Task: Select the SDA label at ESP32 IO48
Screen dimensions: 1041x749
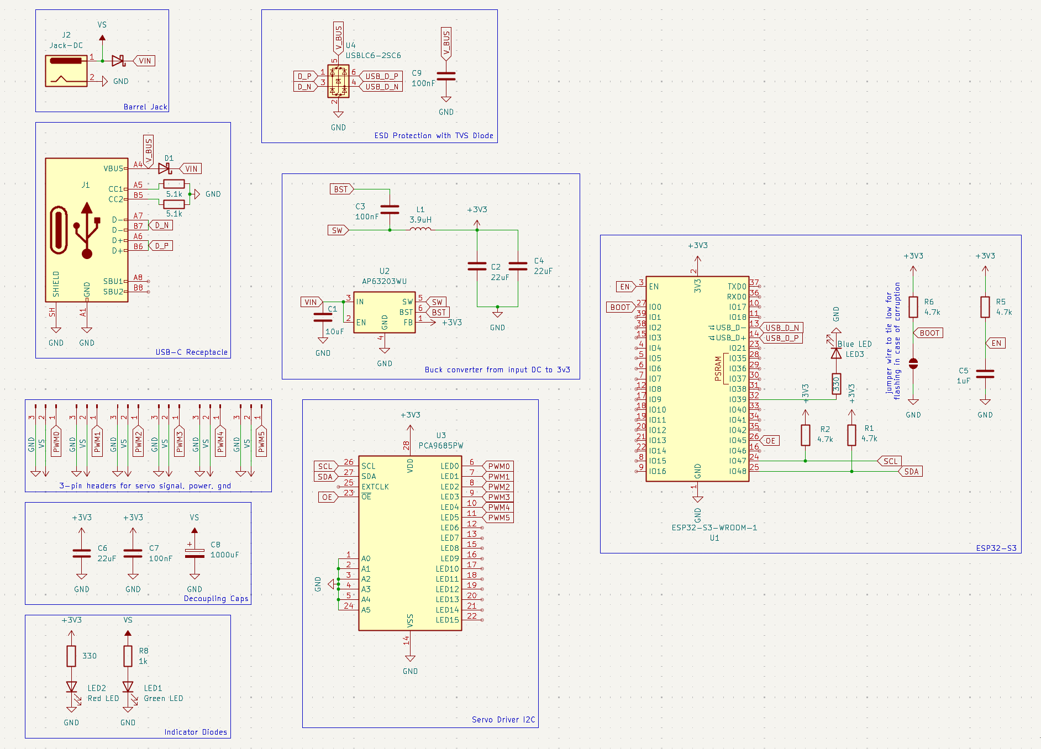Action: [x=910, y=471]
